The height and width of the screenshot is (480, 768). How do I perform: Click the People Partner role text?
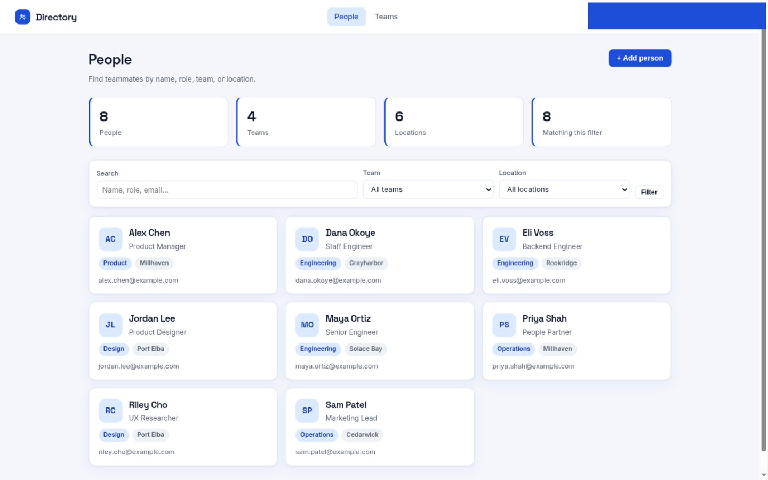547,332
